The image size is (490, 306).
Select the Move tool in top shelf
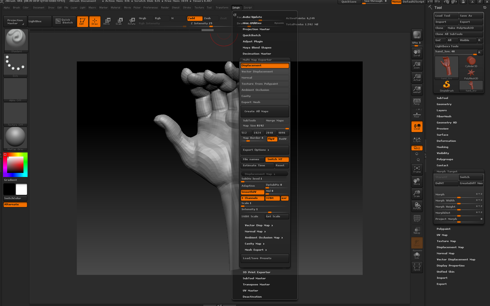pos(107,21)
